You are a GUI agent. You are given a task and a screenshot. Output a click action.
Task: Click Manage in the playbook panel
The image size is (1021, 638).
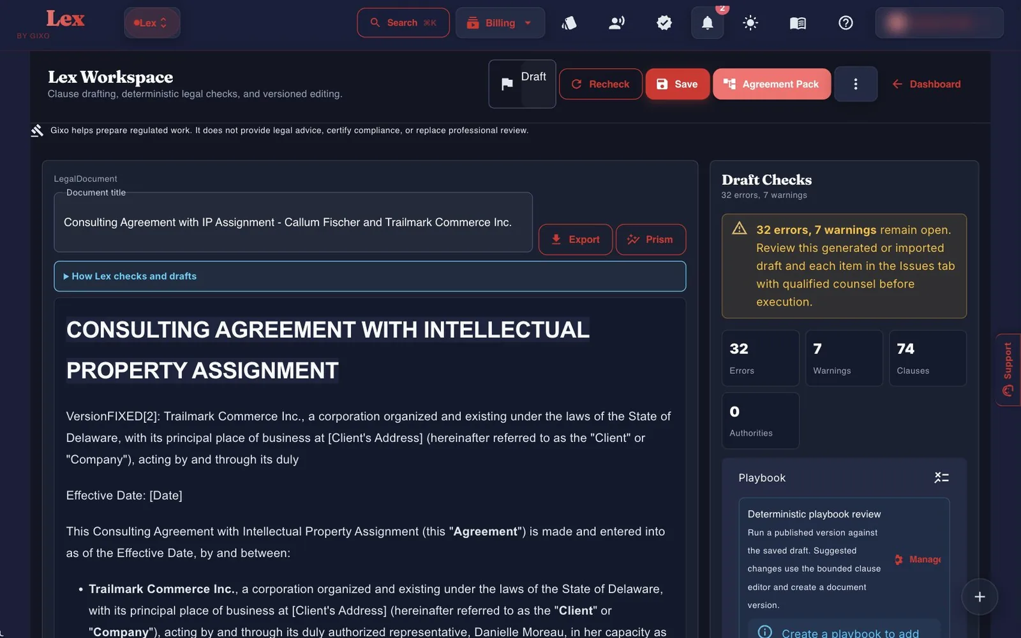918,560
